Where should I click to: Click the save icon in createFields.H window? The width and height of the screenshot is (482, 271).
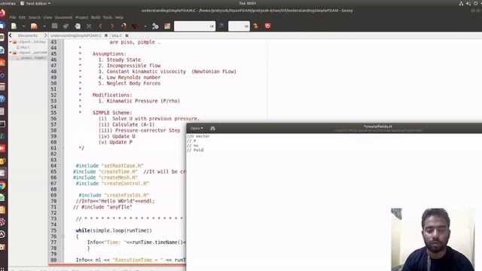click(x=212, y=129)
